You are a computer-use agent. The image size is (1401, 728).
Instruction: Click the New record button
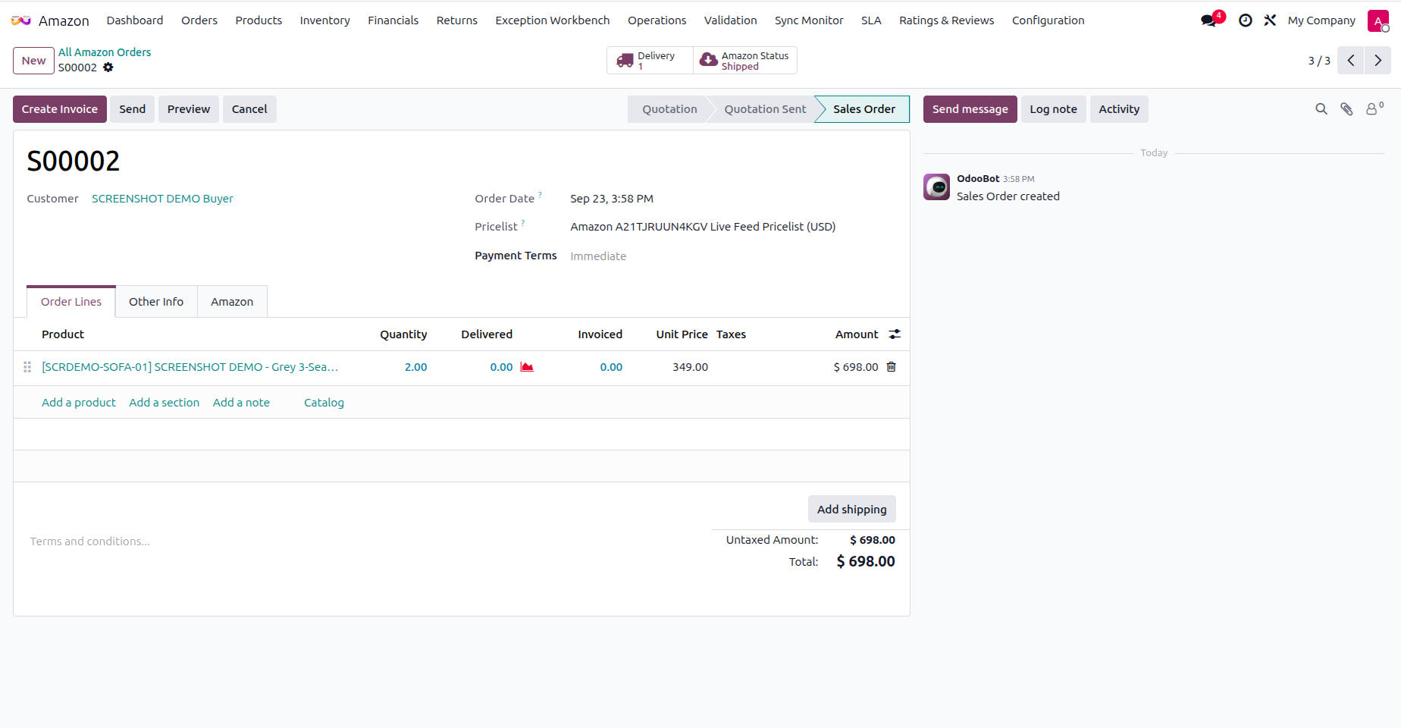[33, 61]
